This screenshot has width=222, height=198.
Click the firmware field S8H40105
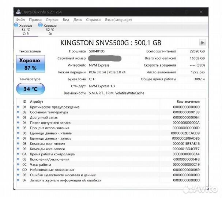[114, 51]
